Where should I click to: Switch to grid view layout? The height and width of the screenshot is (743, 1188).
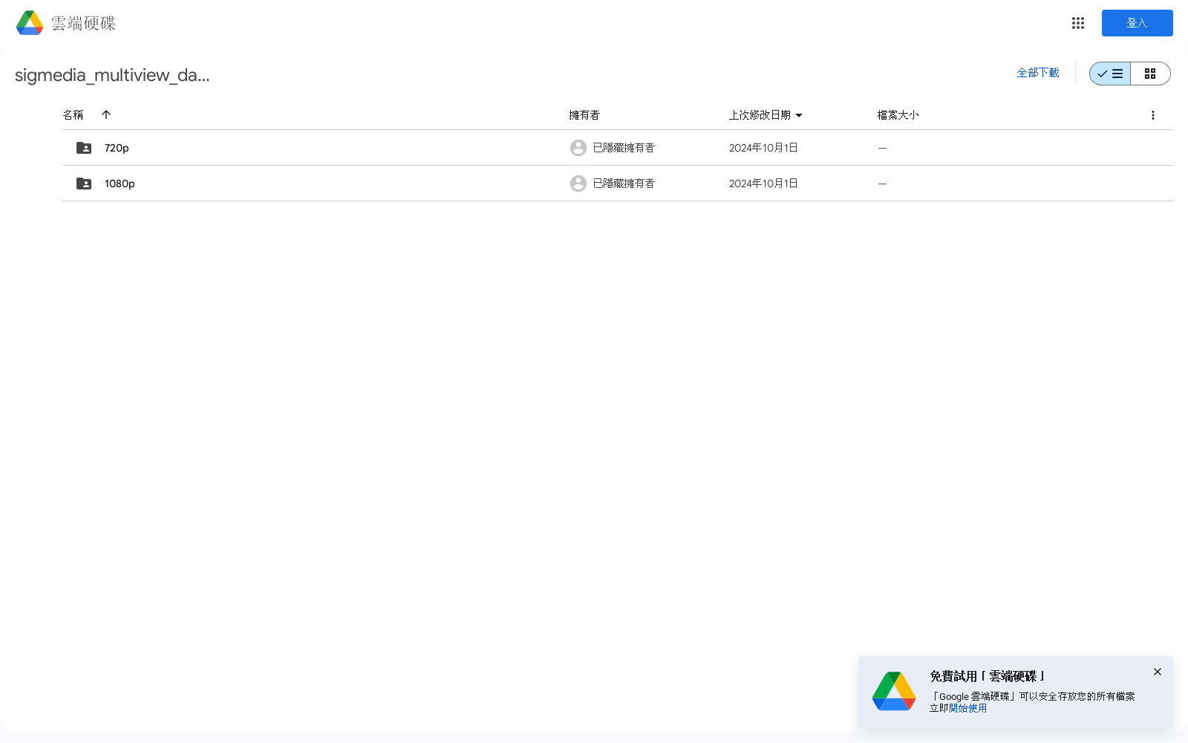coord(1150,74)
